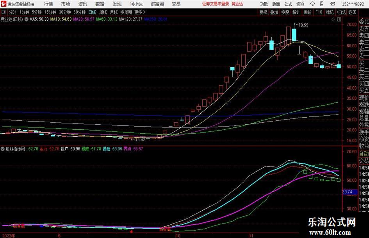Image resolution: width=369 pixels, height=238 pixels.
Task: Click the 叠加 overlay button
Action: pos(274,12)
